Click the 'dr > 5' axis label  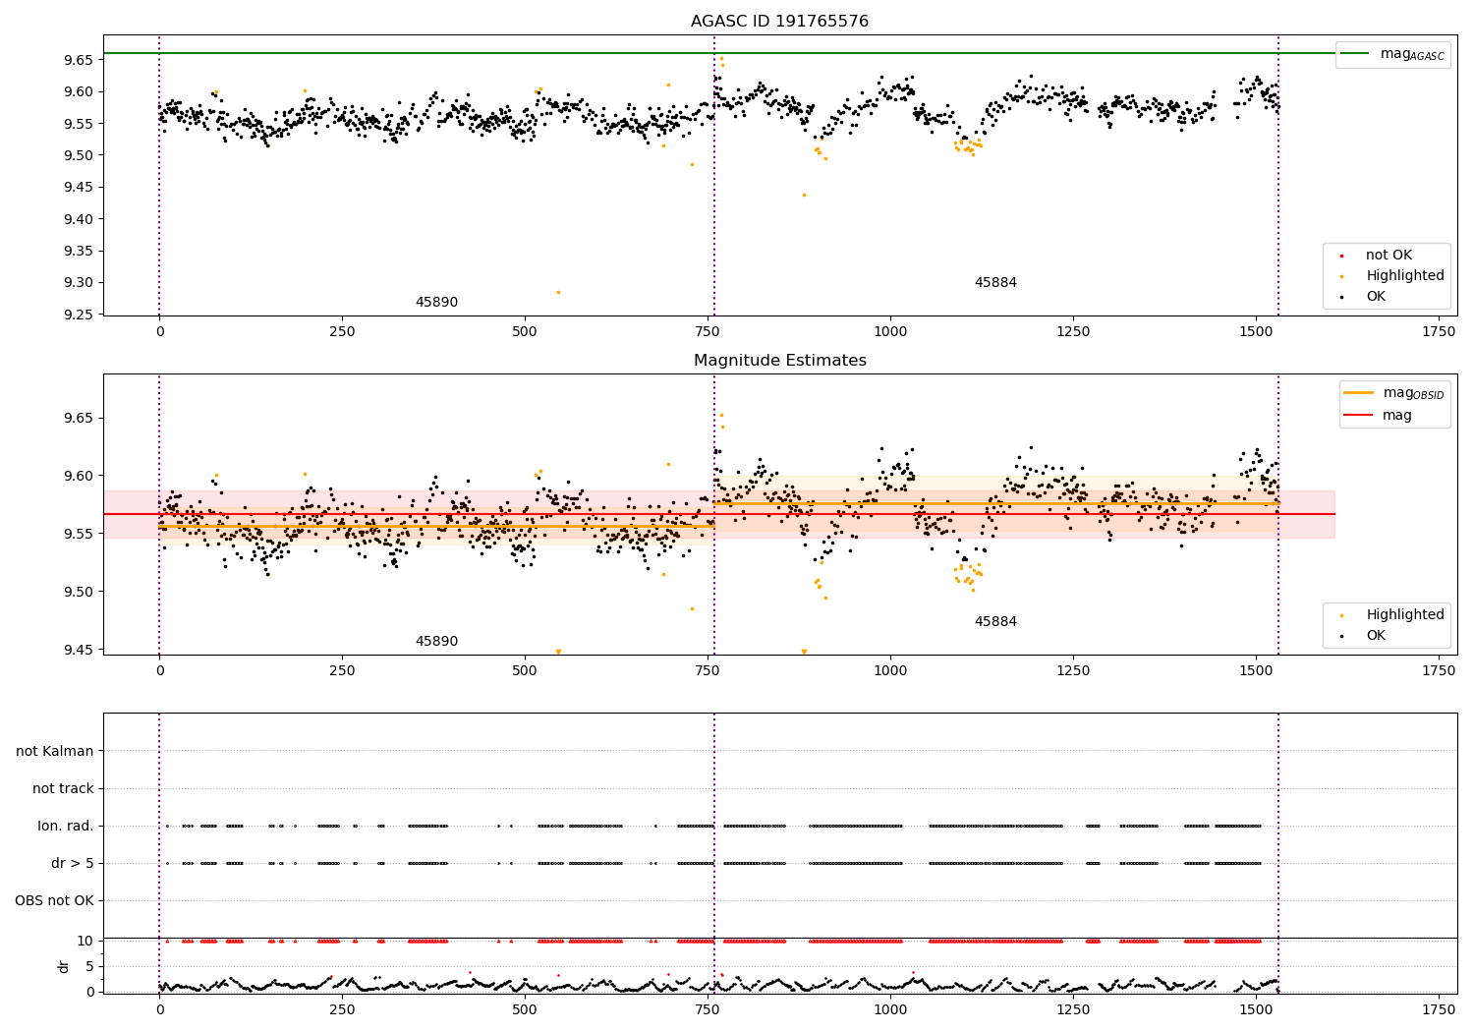click(73, 864)
